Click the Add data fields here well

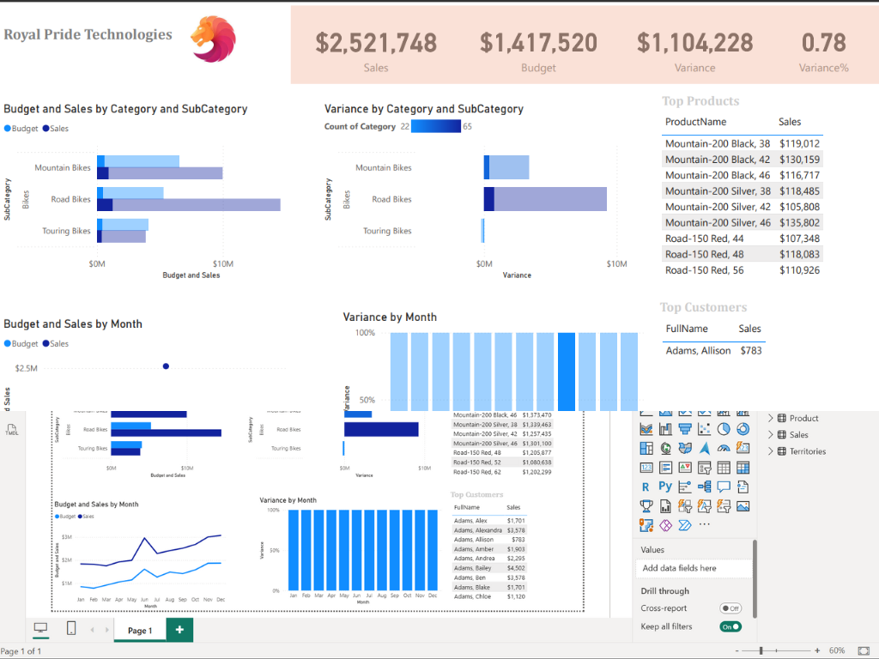(x=694, y=568)
